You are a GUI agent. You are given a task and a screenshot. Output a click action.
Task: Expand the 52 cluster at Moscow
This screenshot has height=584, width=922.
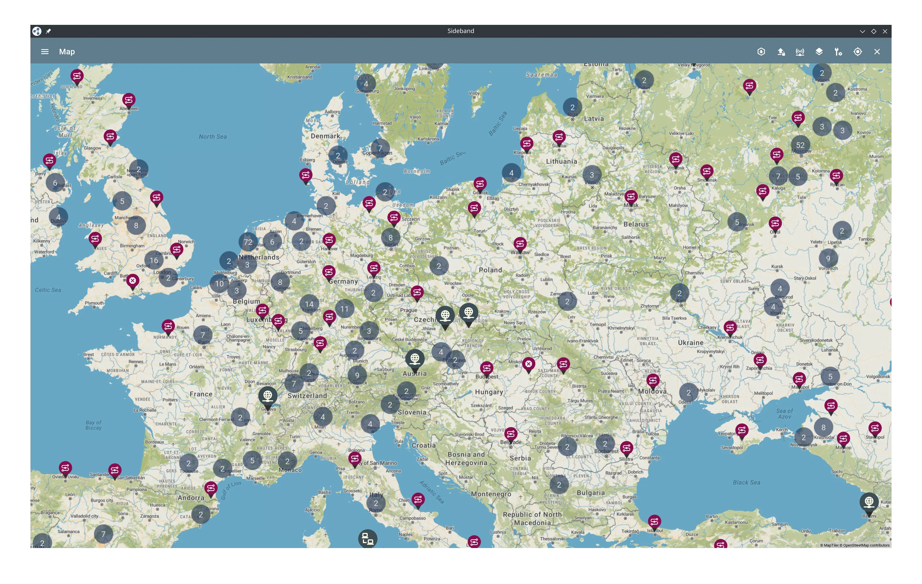[x=800, y=145]
